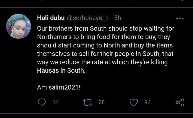Click the reply count 14
The height and width of the screenshot is (118, 193).
pyautogui.click(x=56, y=102)
